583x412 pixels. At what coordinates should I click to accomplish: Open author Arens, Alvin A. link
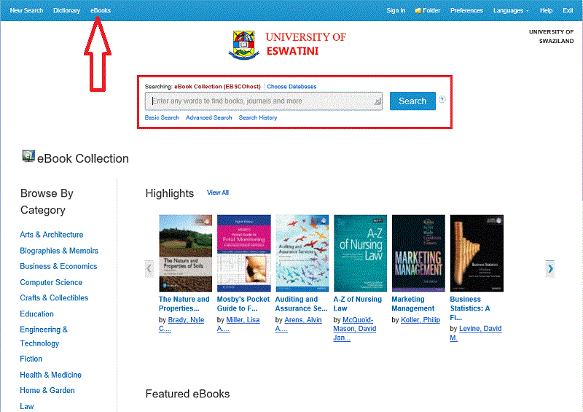299,324
